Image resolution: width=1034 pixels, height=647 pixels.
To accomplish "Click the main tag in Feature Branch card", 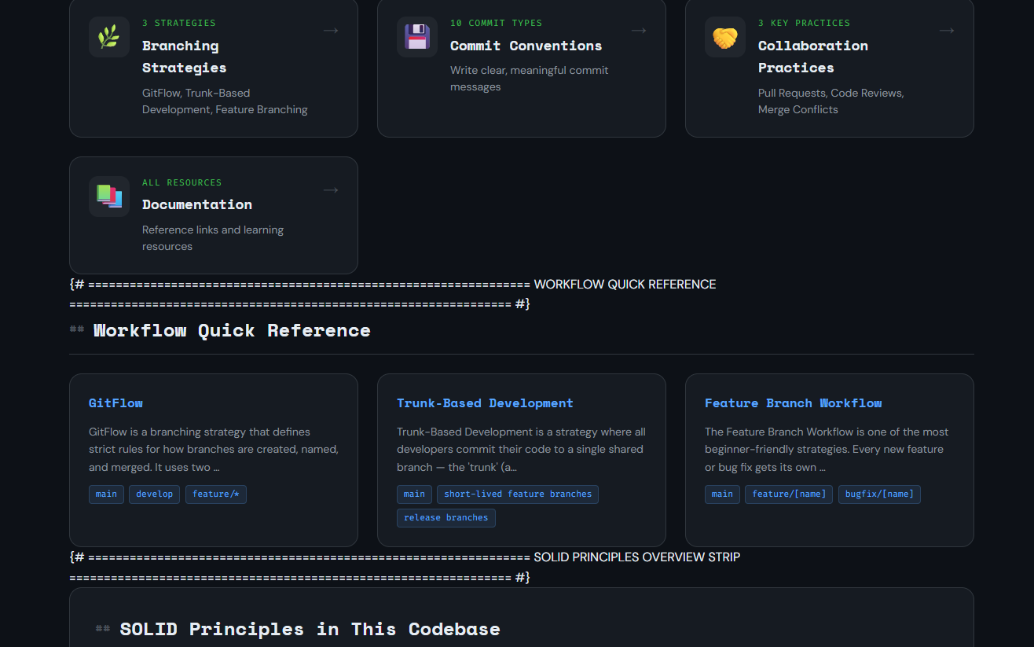I will point(722,494).
